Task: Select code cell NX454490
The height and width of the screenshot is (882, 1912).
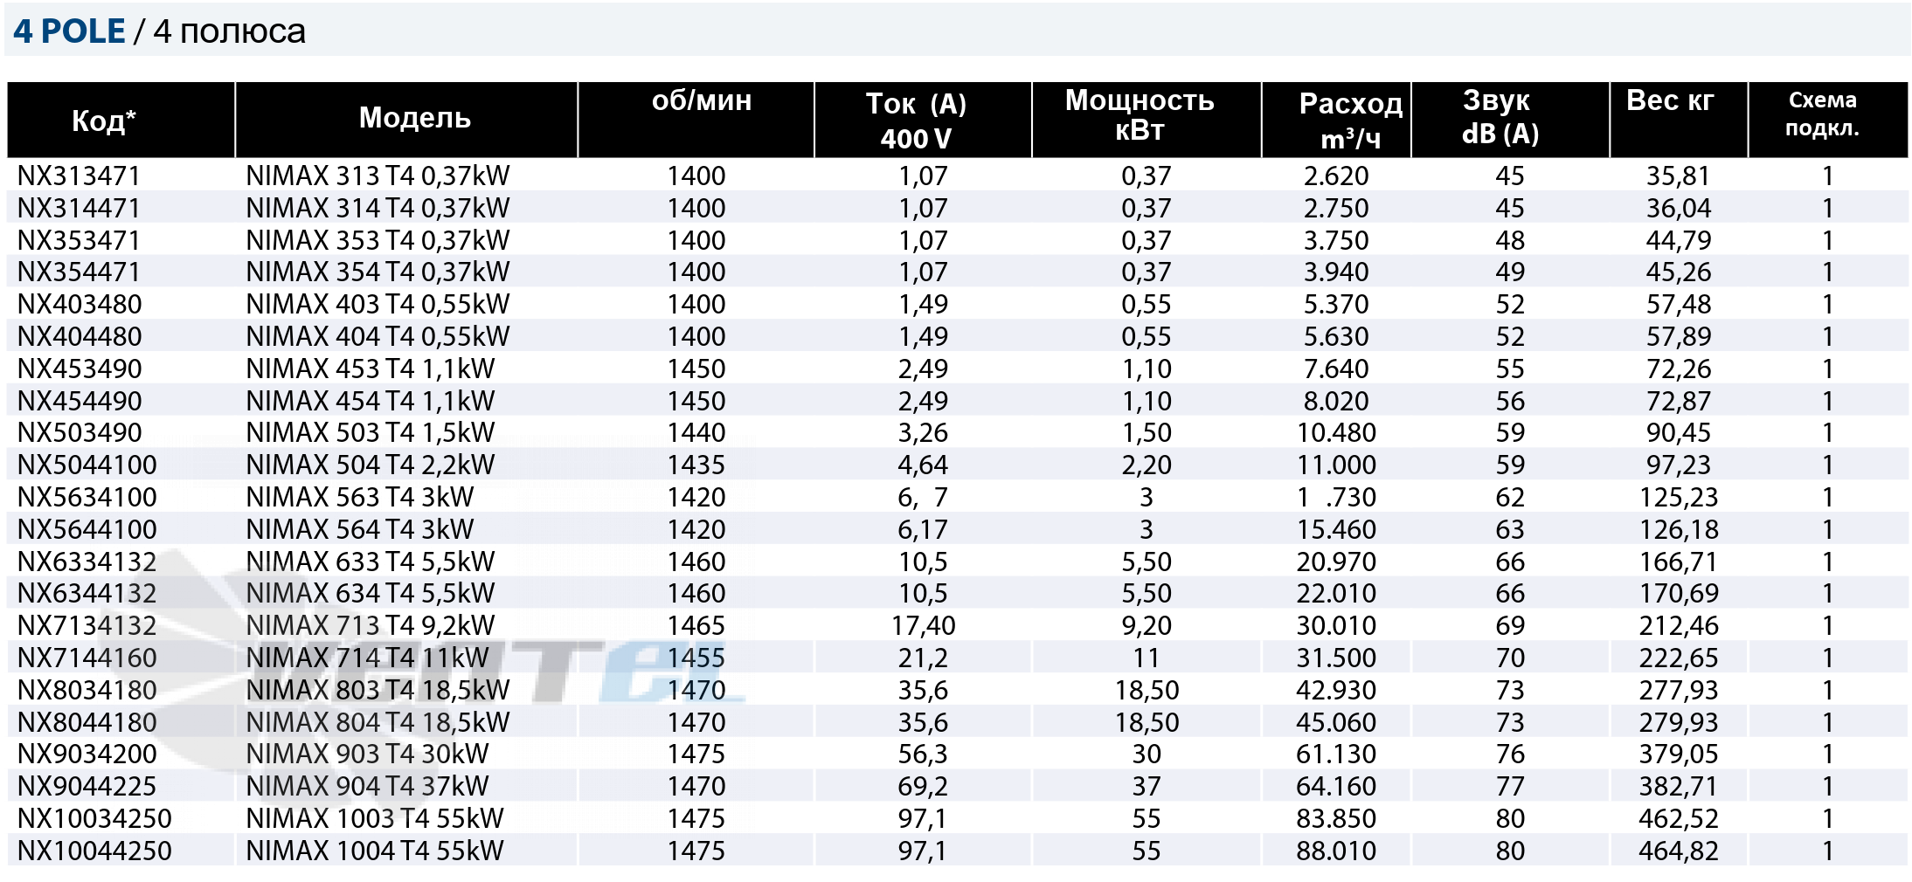Action: click(80, 401)
